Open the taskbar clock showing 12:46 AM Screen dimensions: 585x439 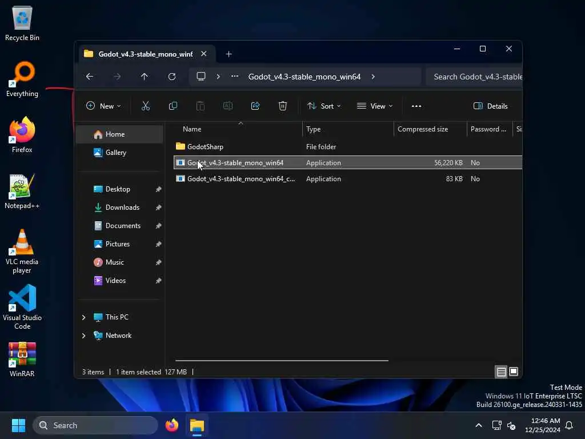[x=543, y=425]
